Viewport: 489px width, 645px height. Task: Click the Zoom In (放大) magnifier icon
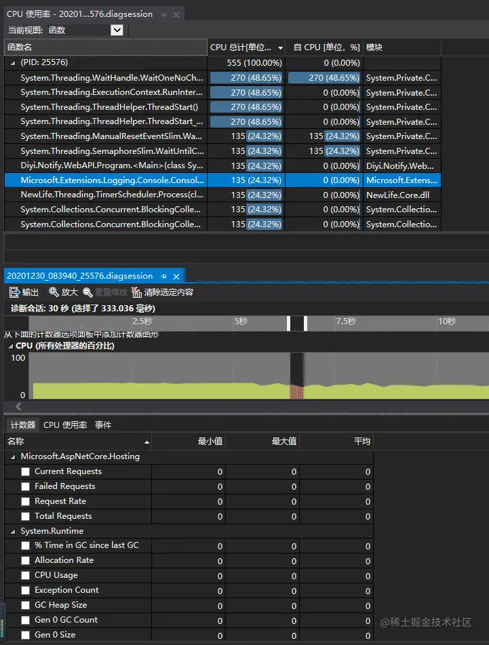54,292
